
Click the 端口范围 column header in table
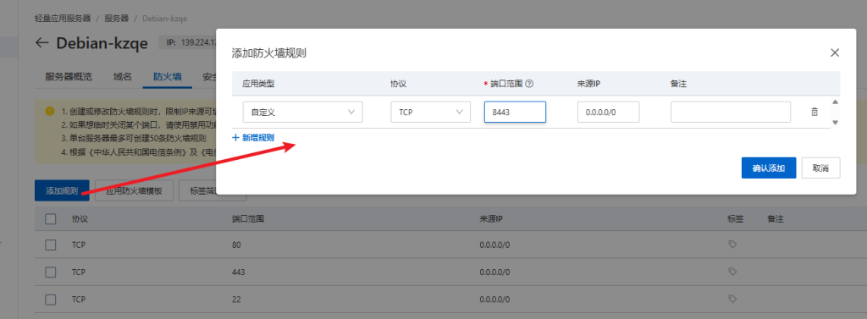tap(248, 219)
